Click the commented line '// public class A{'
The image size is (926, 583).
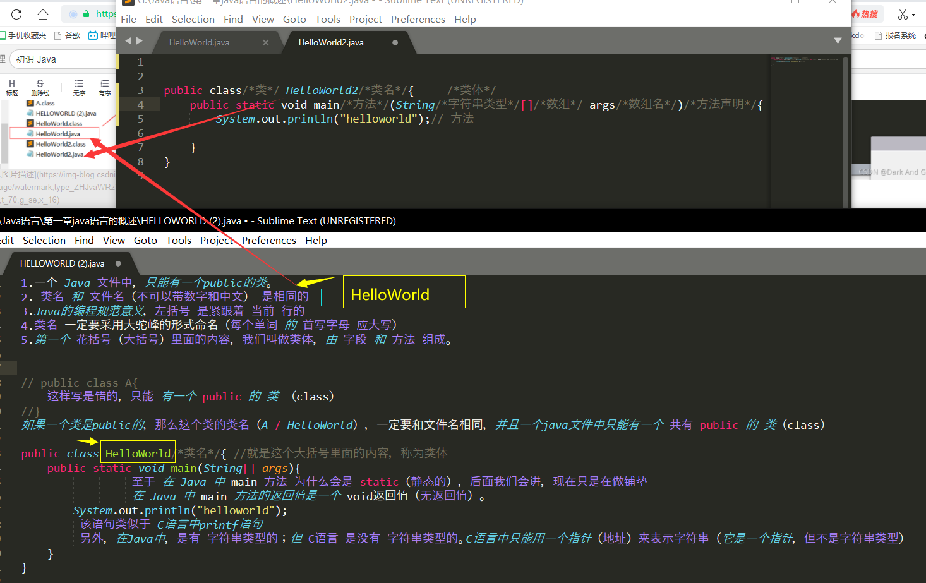[79, 383]
